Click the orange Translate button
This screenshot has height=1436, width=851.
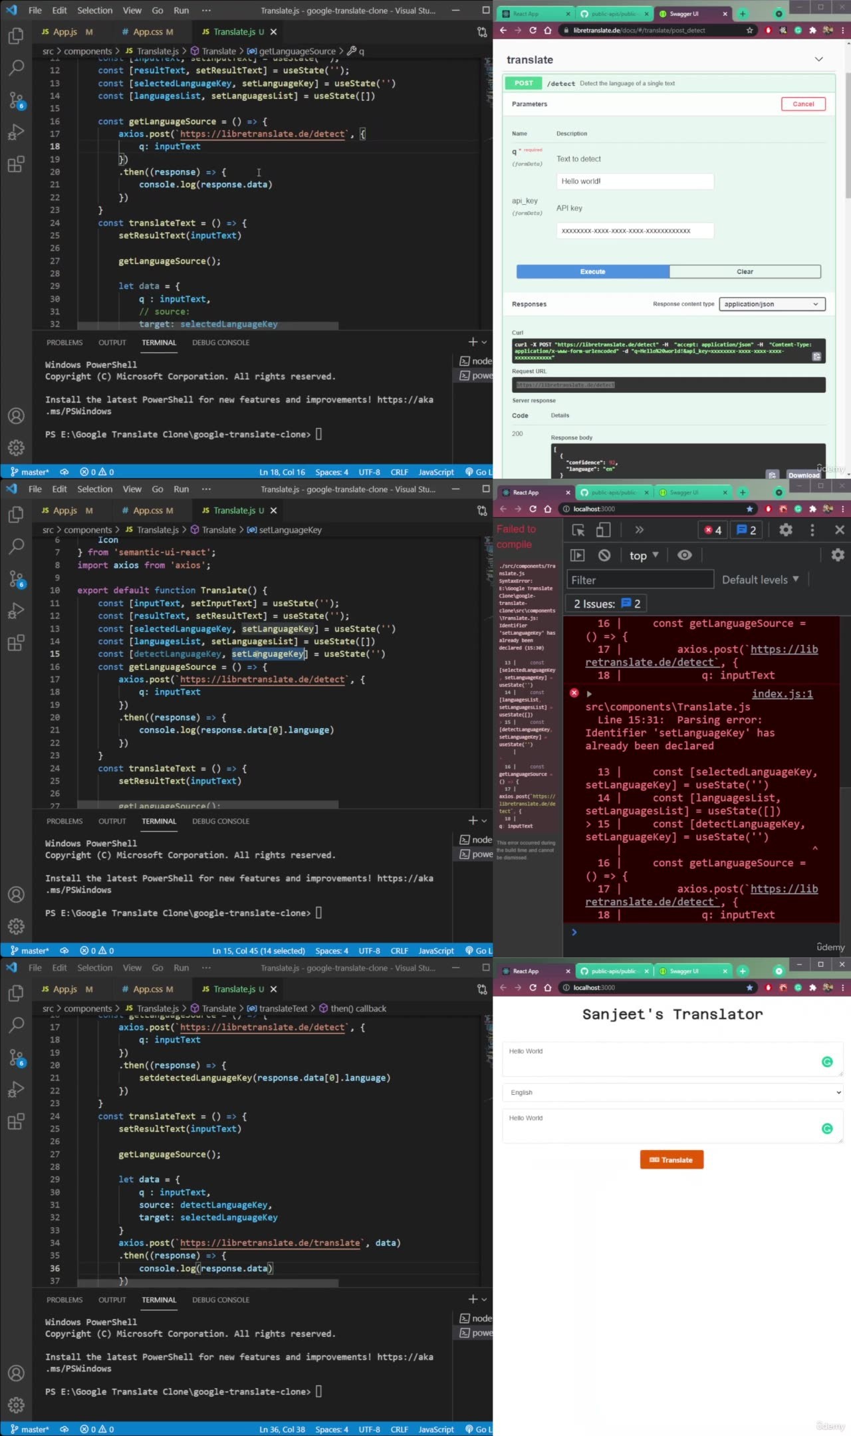tap(671, 1159)
